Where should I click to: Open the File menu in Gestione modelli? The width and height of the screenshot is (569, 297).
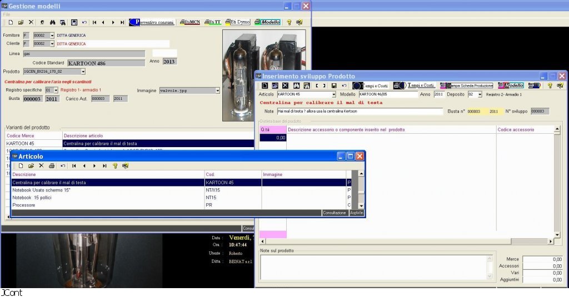click(7, 14)
